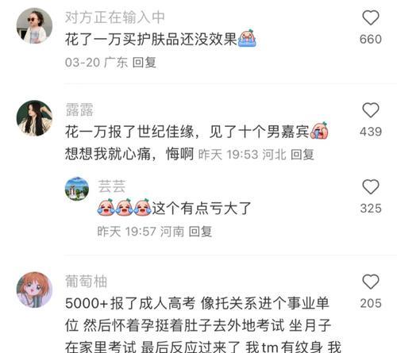Open 葡萄柚's anime profile avatar

(34, 290)
